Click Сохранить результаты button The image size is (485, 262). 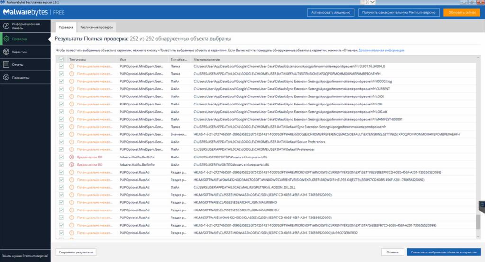point(76,252)
